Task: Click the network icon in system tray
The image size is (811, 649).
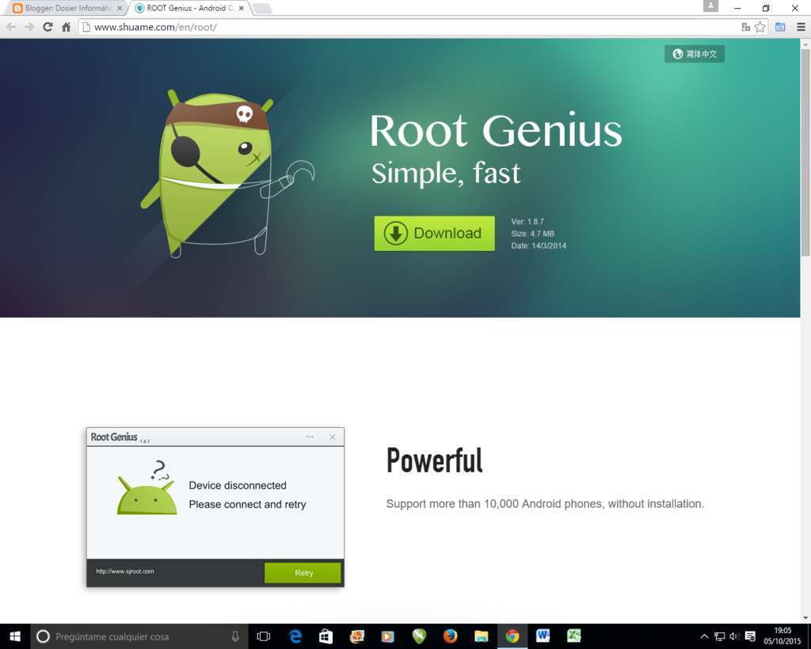Action: pos(719,636)
